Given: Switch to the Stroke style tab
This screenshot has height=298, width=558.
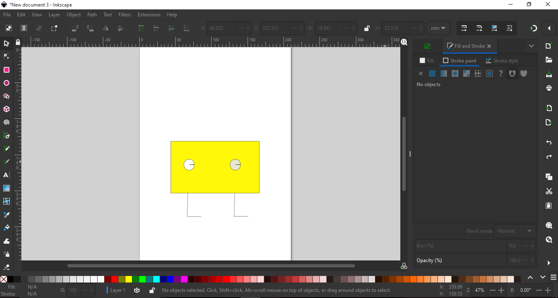Looking at the screenshot, I should tap(502, 61).
